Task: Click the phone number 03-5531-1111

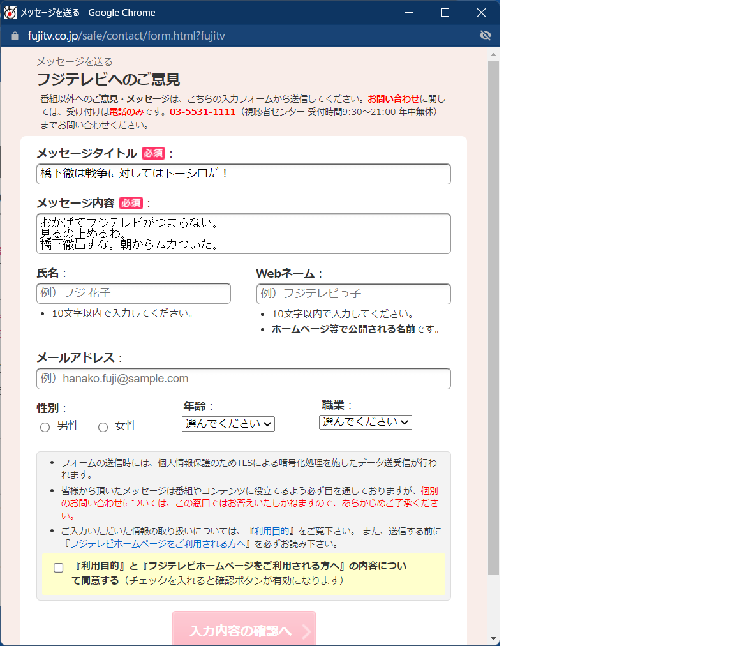Action: (202, 112)
